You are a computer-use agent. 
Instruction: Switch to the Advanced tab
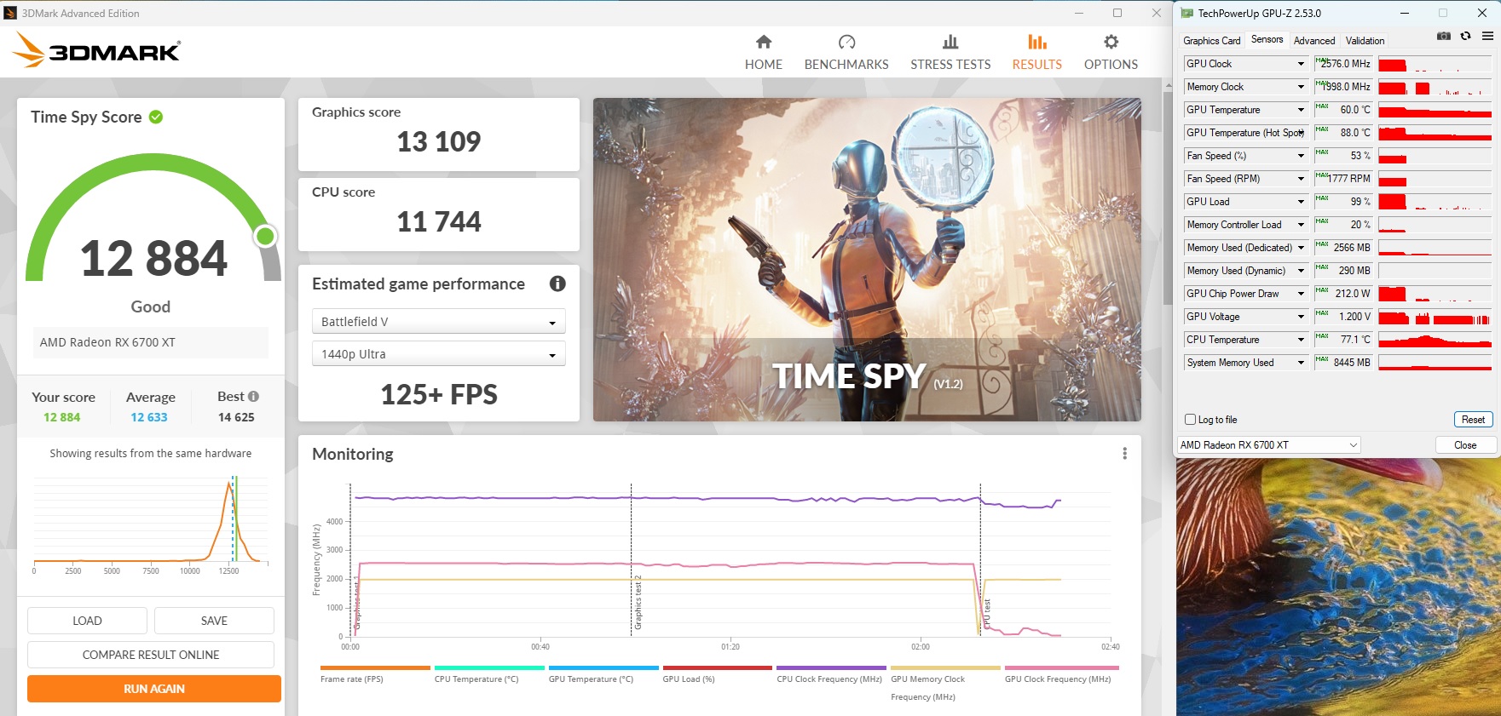1314,41
